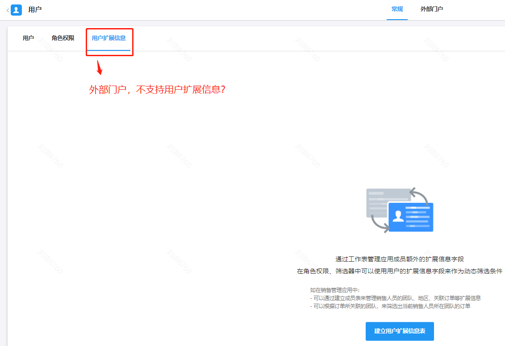Click the red annotation arrow below the tab
Image resolution: width=505 pixels, height=346 pixels.
coord(100,68)
